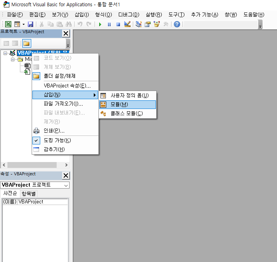Open Help with the blue question mark icon
The height and width of the screenshot is (262, 277).
point(177,24)
